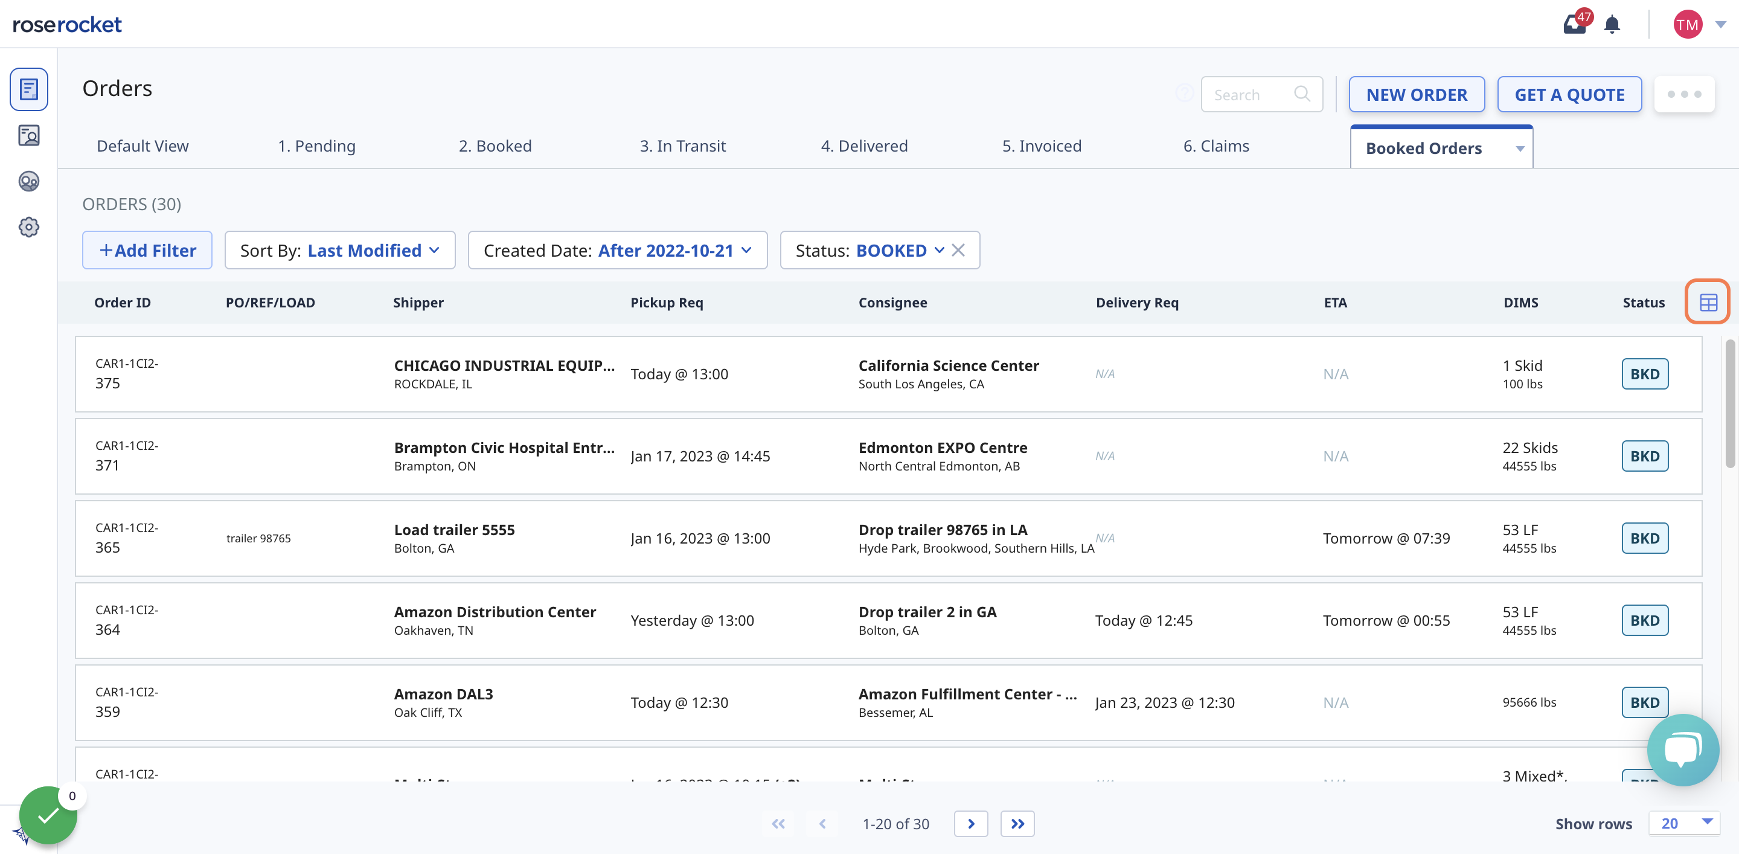Click the GET A QUOTE button
Screen dimensions: 1739x854
click(x=1569, y=94)
